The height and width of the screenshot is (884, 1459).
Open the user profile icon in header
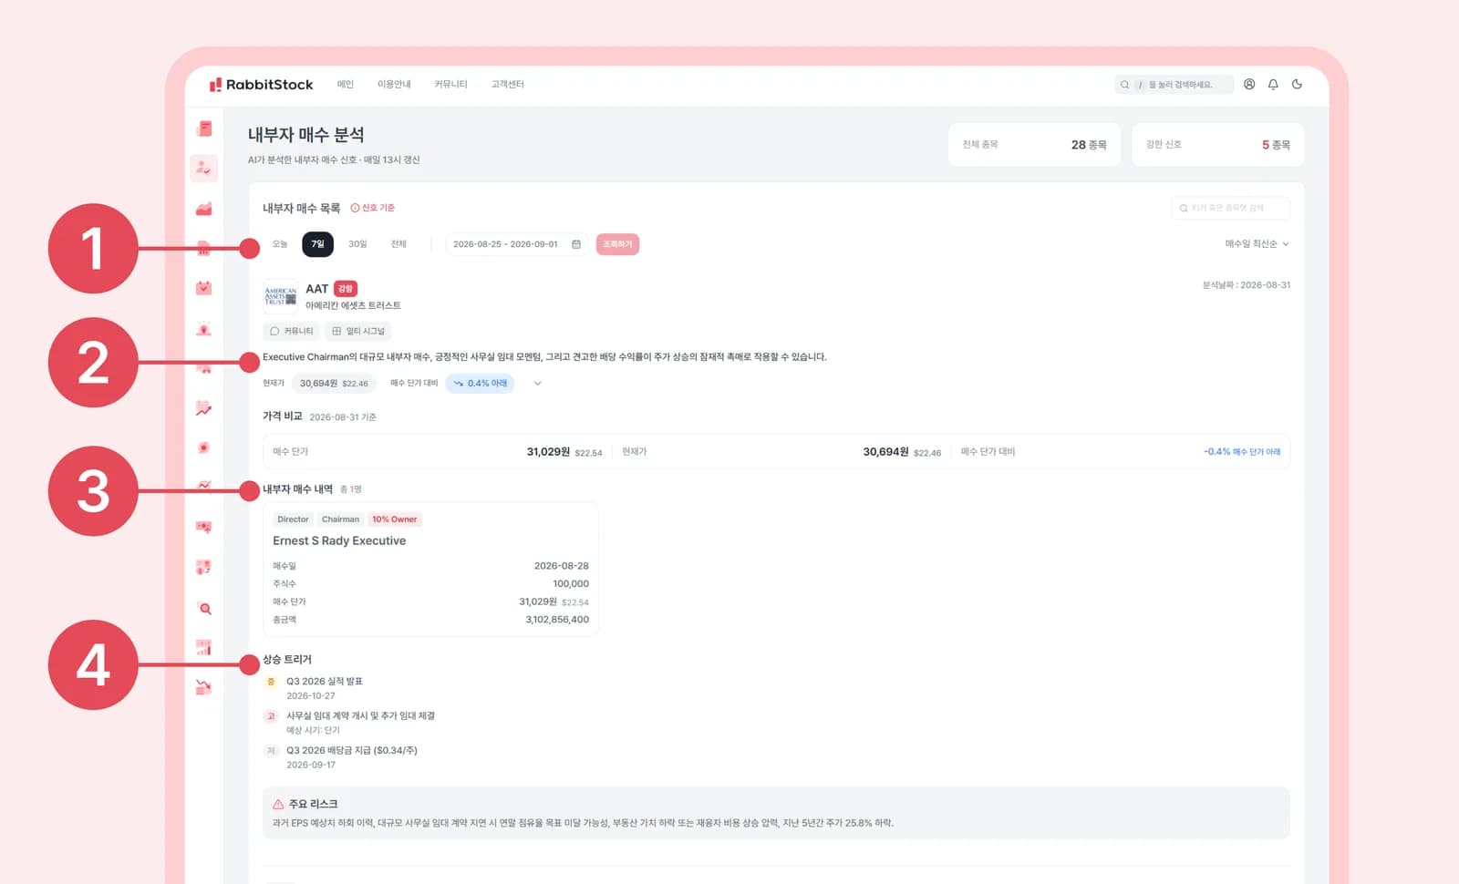(x=1249, y=84)
